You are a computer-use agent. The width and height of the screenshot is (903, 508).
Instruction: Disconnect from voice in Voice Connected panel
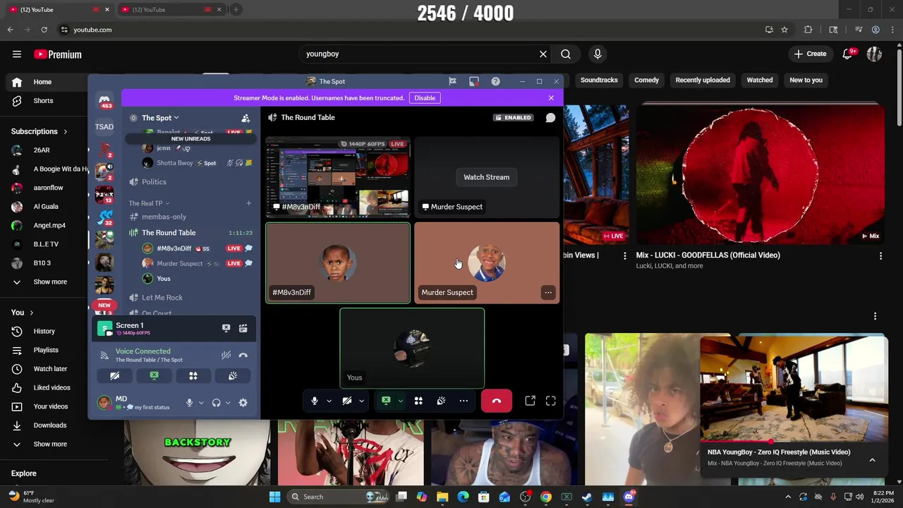click(x=243, y=356)
